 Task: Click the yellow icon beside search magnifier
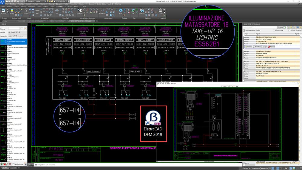point(25,29)
